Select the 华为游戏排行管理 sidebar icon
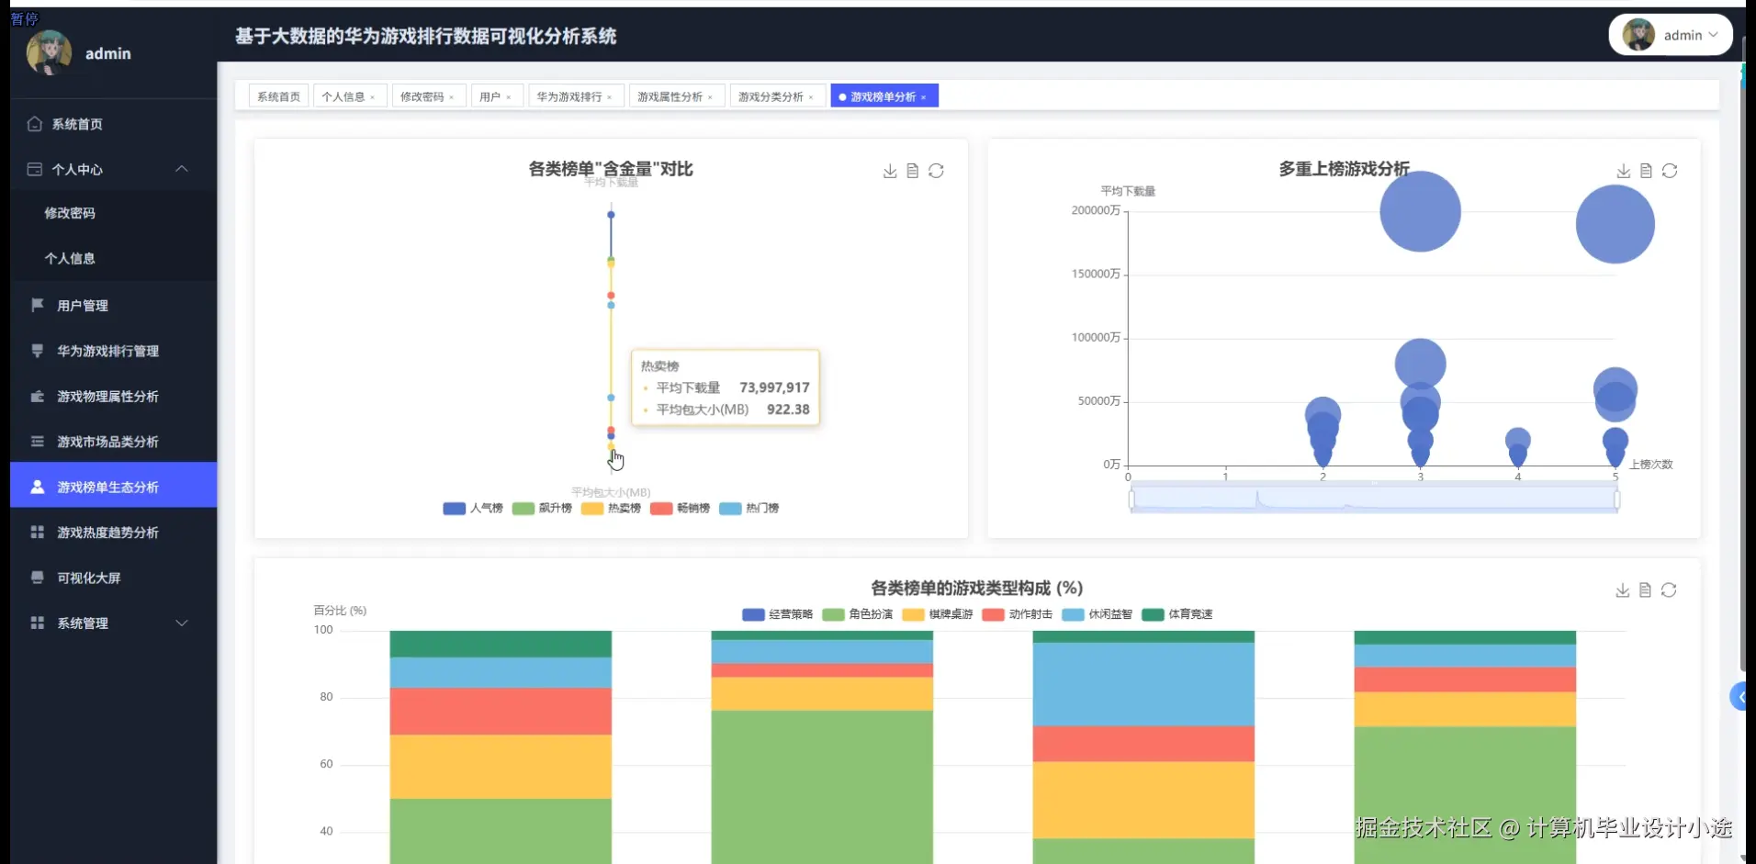Viewport: 1756px width, 864px height. click(36, 351)
